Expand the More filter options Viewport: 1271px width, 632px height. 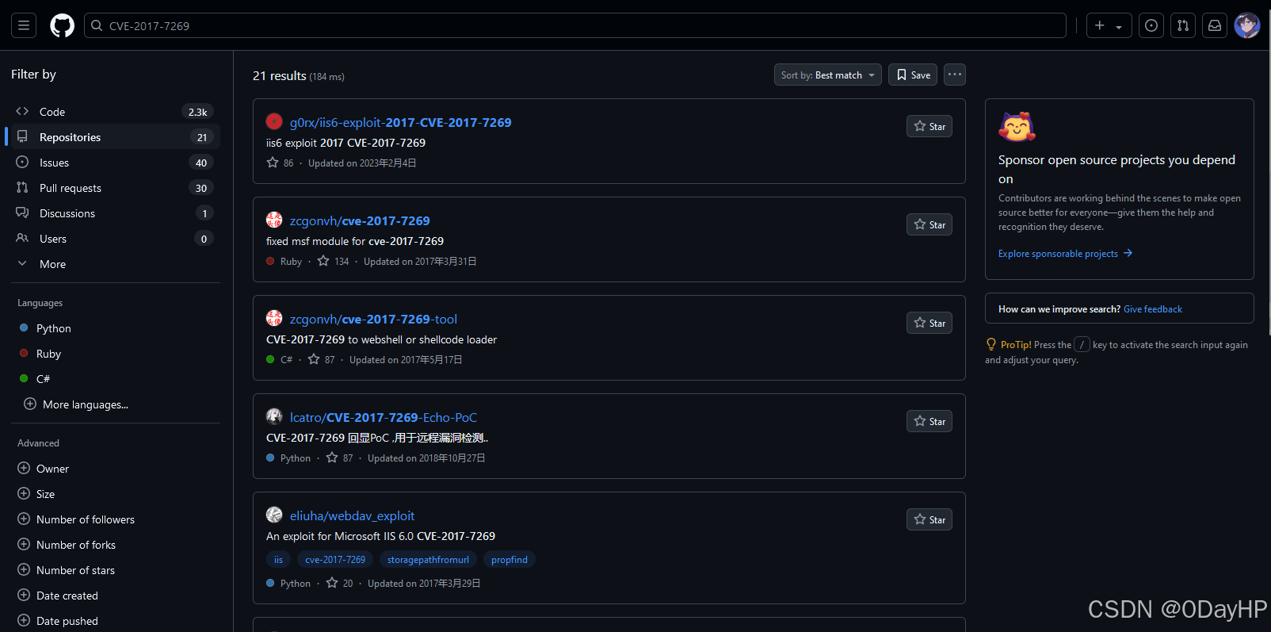pos(116,264)
